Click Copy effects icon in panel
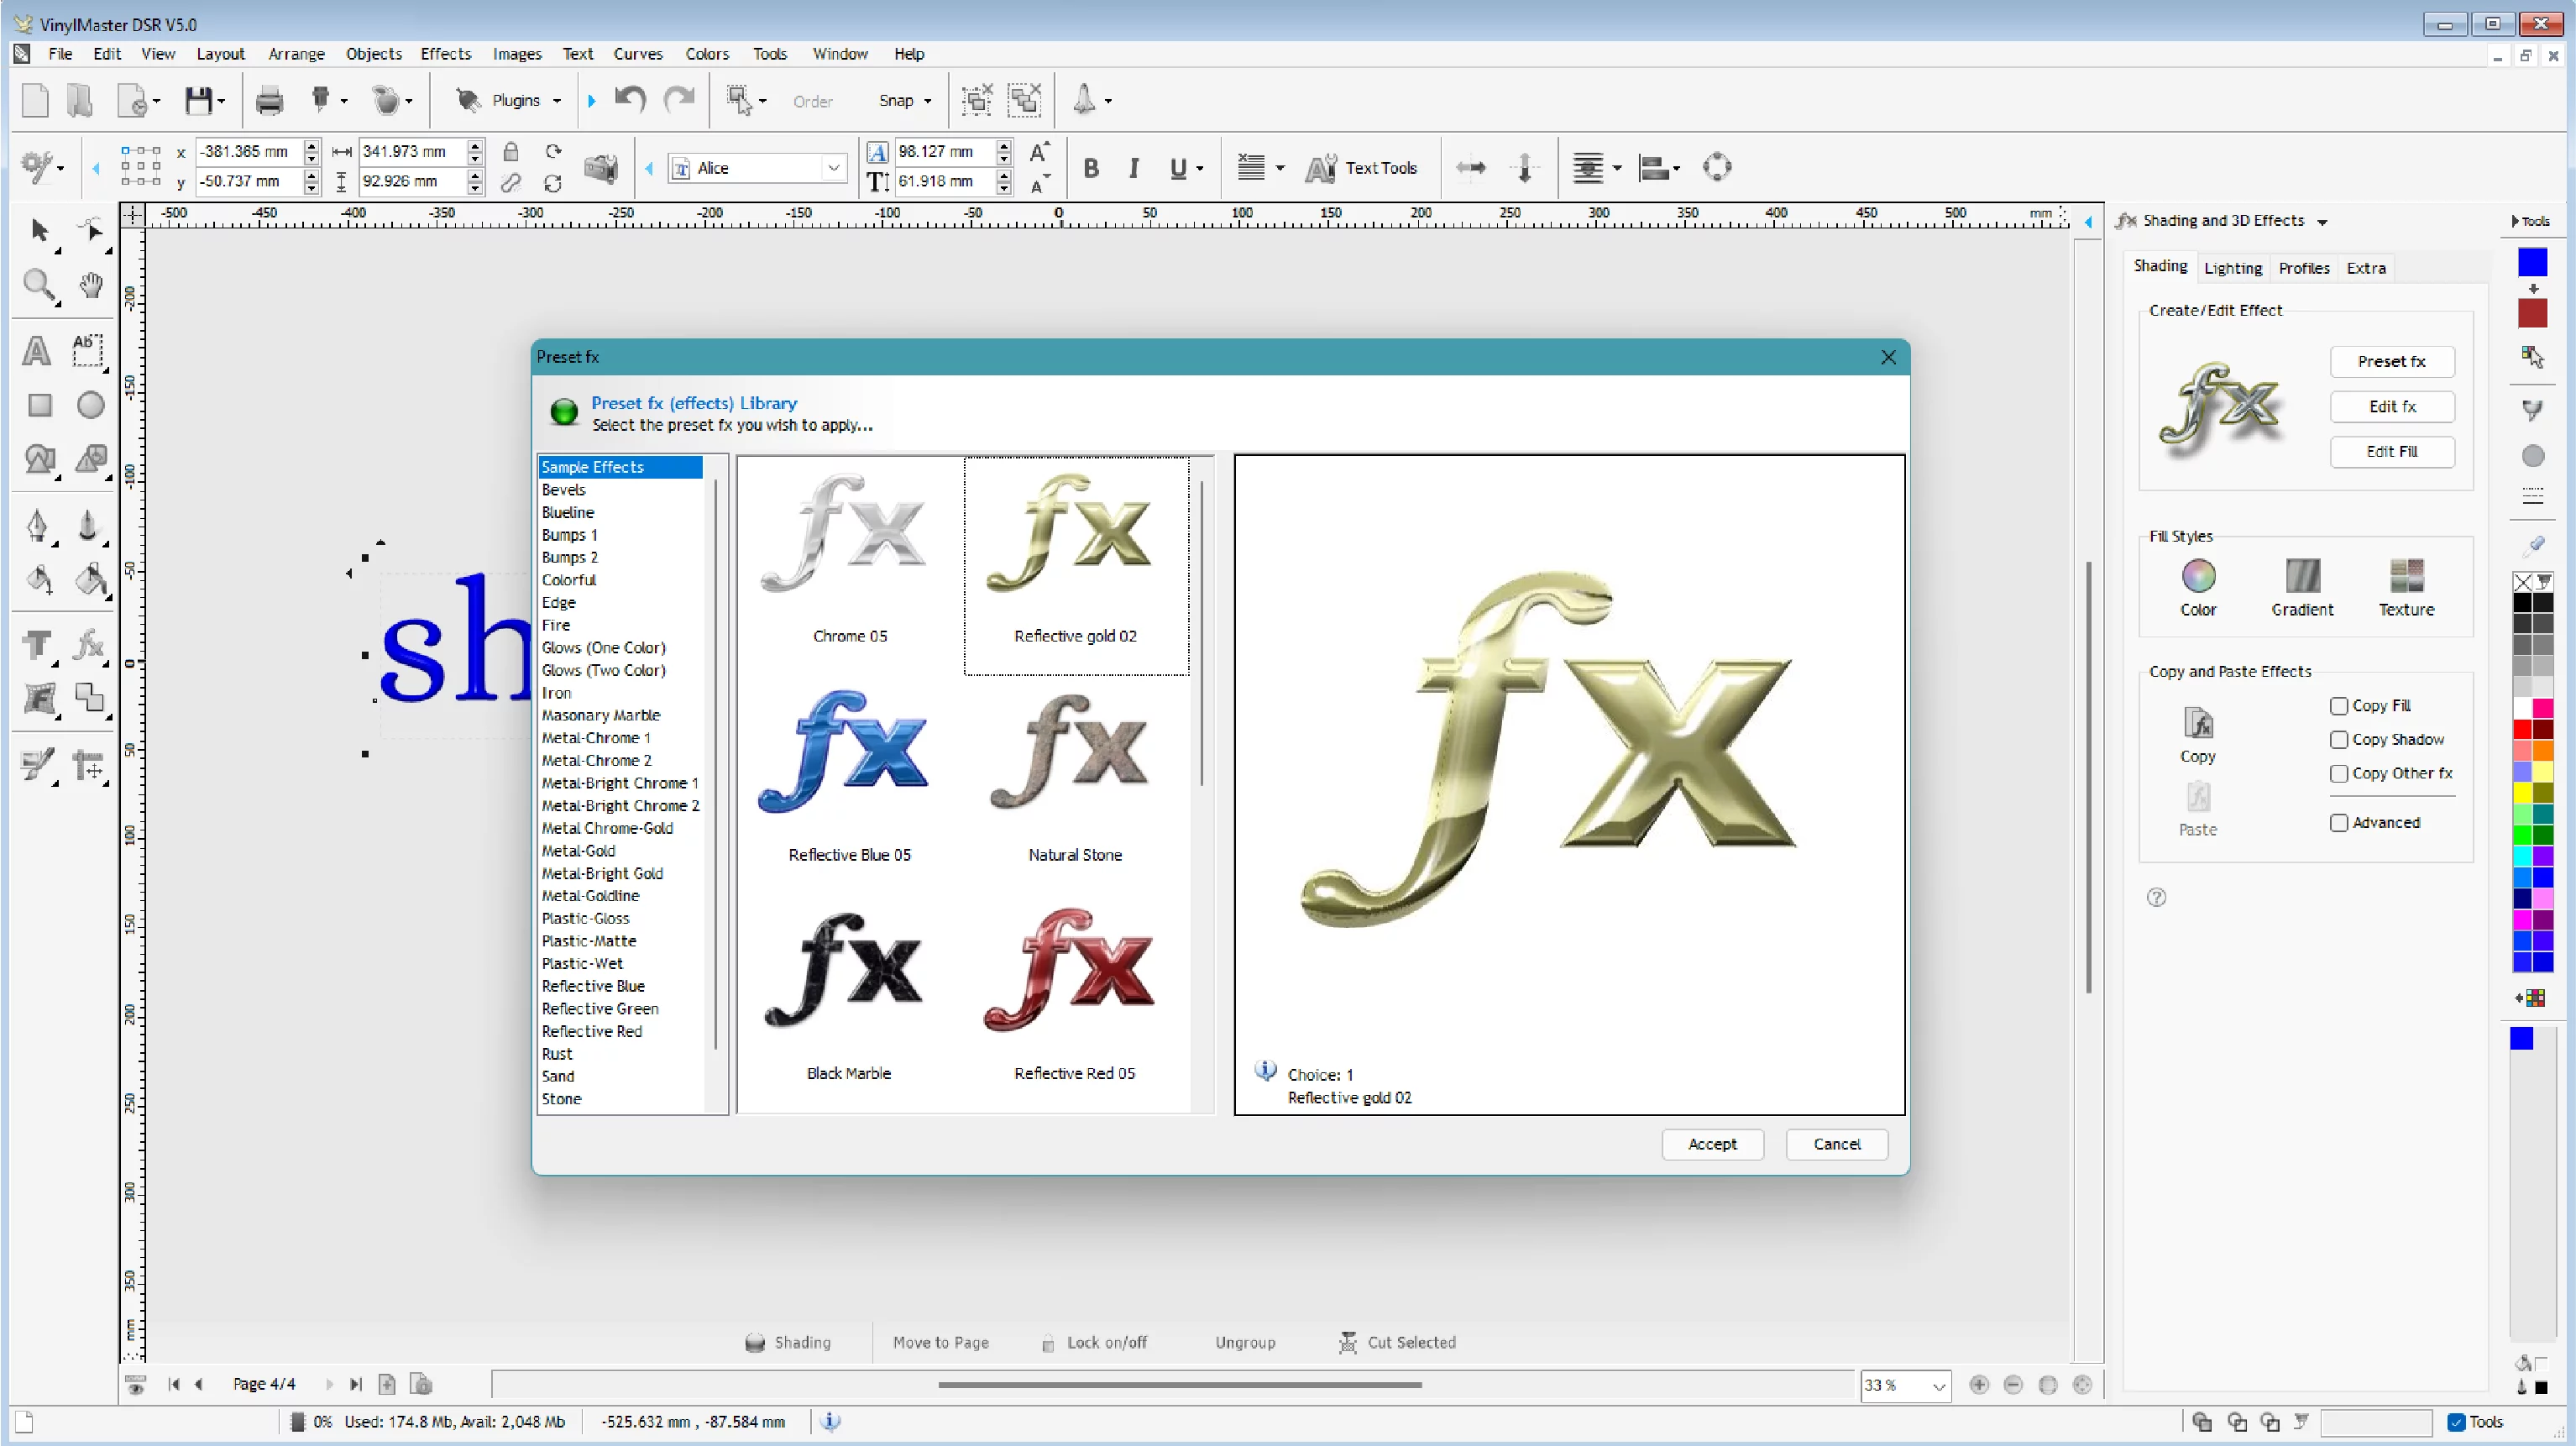This screenshot has height=1446, width=2576. pos(2198,722)
